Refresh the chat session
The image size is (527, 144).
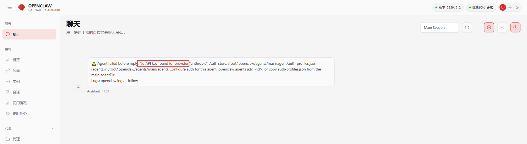pos(467,27)
